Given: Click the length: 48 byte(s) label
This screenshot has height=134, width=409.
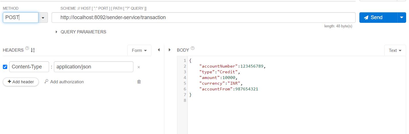Looking at the screenshot, I should point(338,26).
